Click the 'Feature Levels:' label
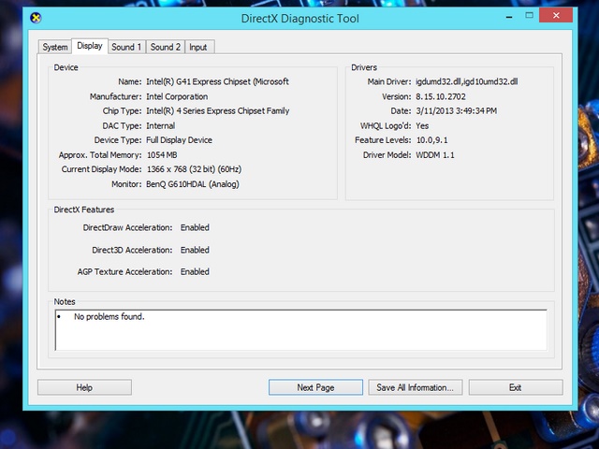 pos(383,140)
